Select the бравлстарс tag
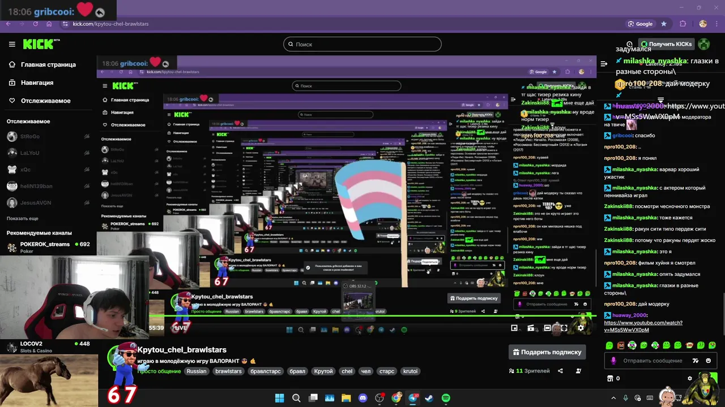 point(266,371)
